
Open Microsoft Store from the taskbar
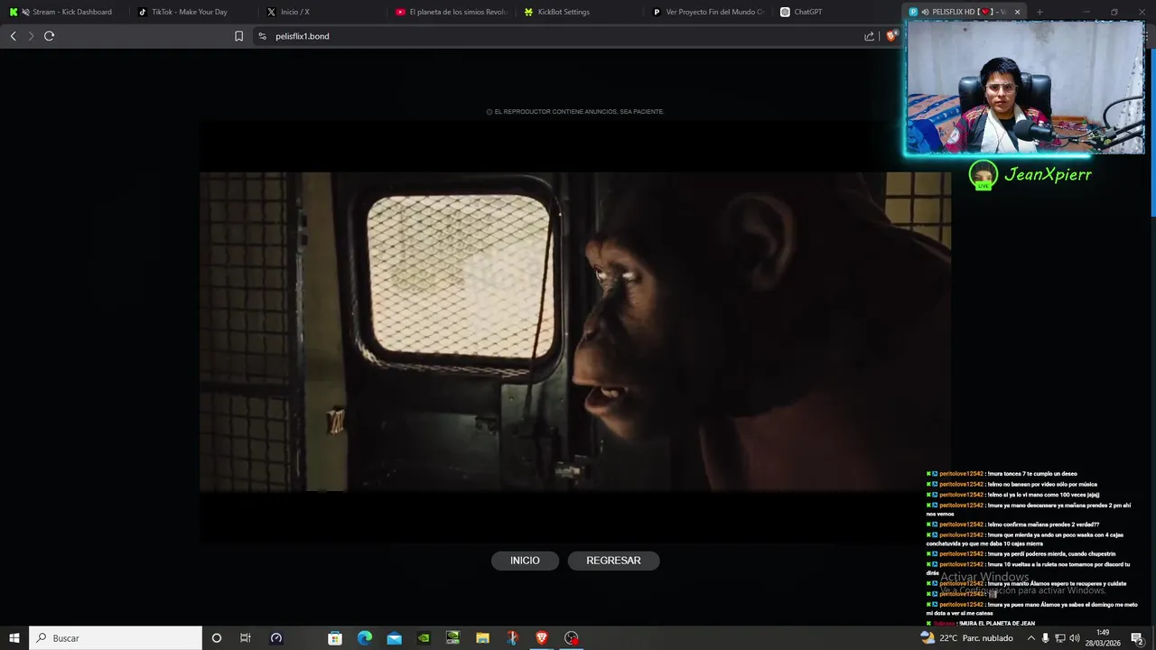point(335,638)
